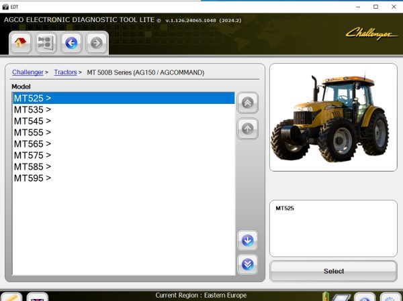Image resolution: width=403 pixels, height=301 pixels.
Task: Click the Challenger tractor preview image
Action: 333,117
